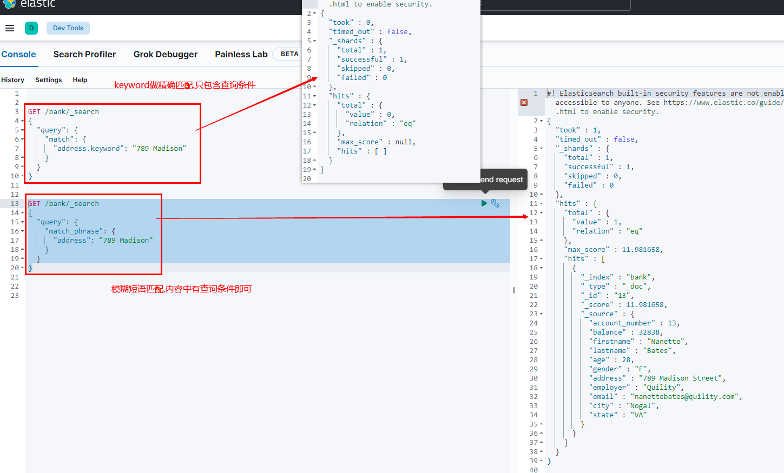
Task: Click "firstname" : "Nanette" in the response
Action: point(638,342)
